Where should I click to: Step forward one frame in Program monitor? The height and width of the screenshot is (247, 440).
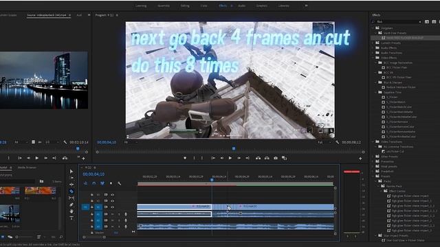pyautogui.click(x=239, y=158)
